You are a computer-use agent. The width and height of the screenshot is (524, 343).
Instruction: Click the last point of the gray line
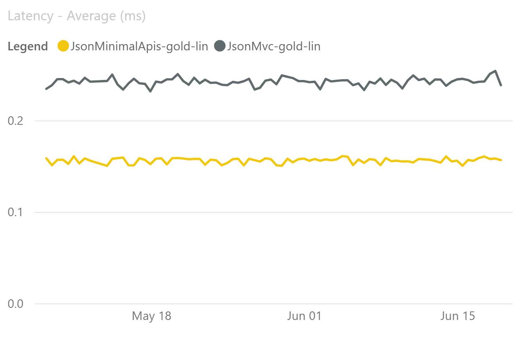click(x=501, y=85)
